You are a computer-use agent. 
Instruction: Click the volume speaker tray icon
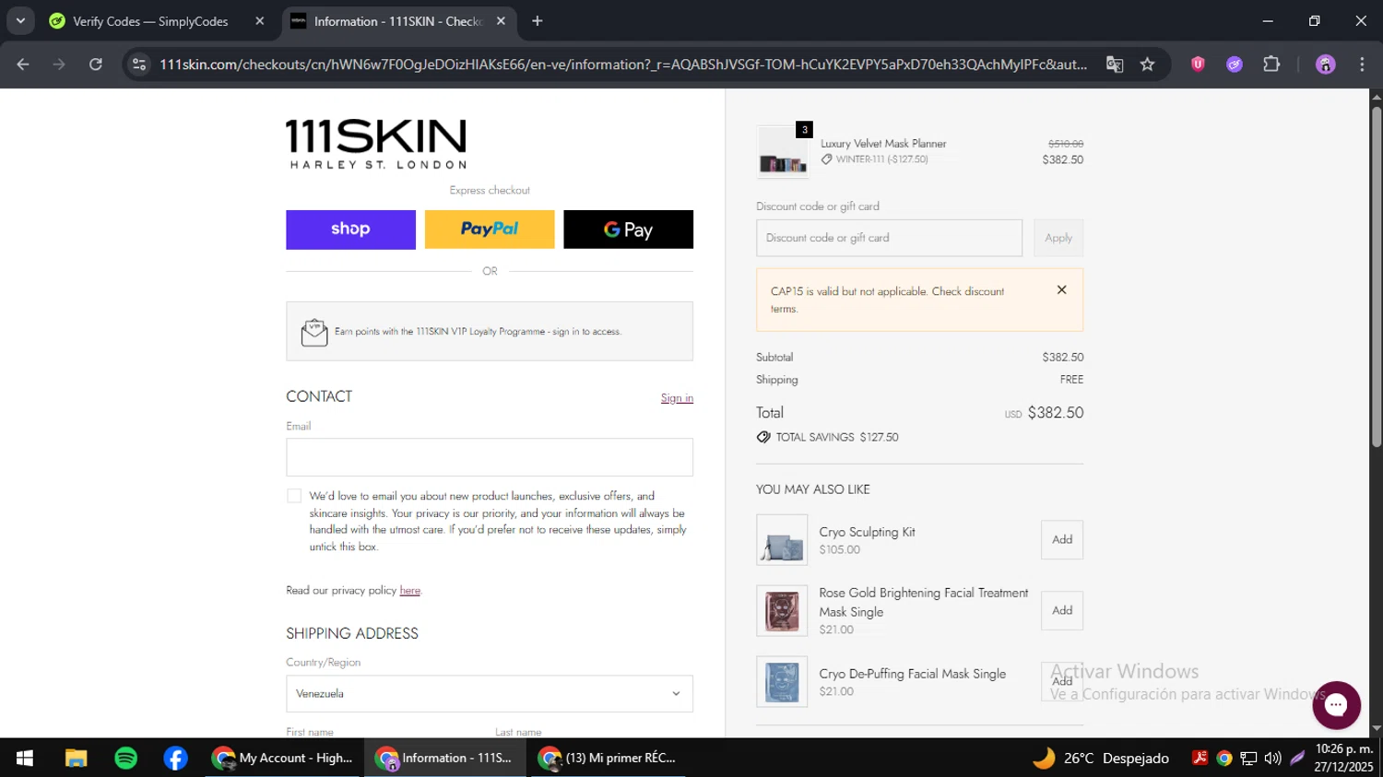point(1273,758)
